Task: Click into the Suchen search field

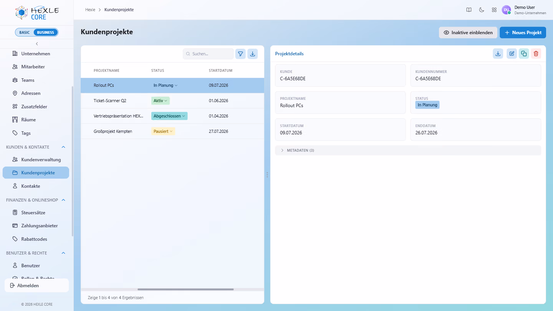Action: (208, 54)
